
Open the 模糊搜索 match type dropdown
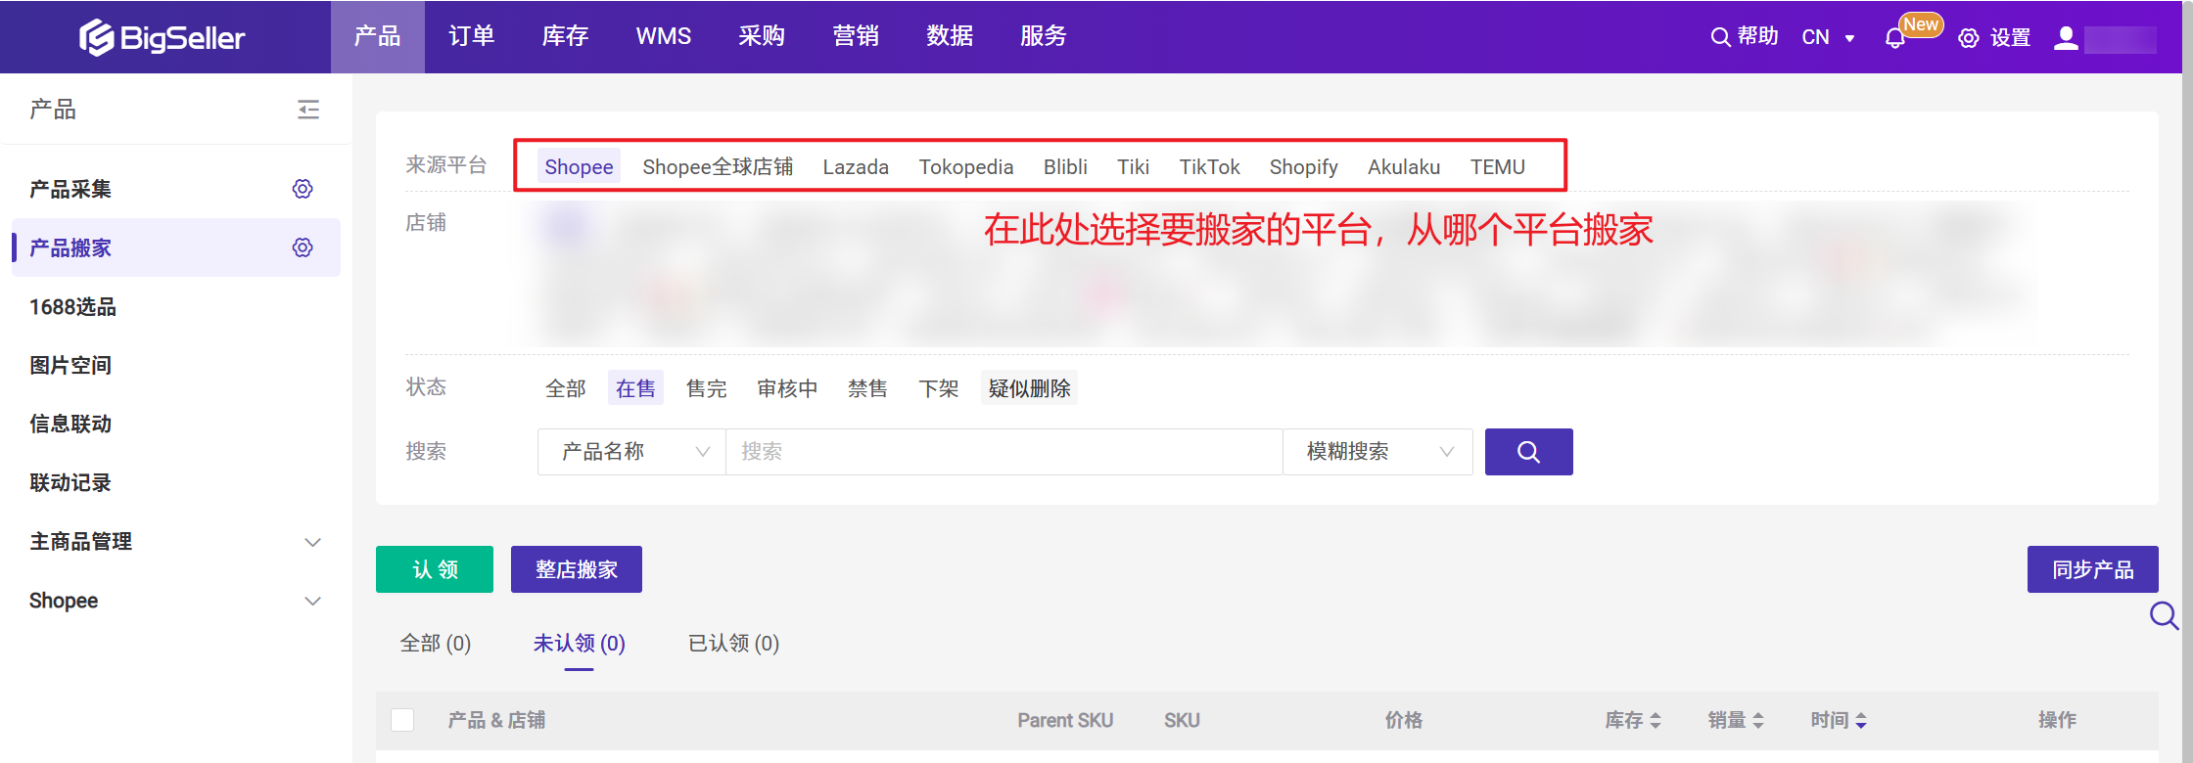point(1377,452)
